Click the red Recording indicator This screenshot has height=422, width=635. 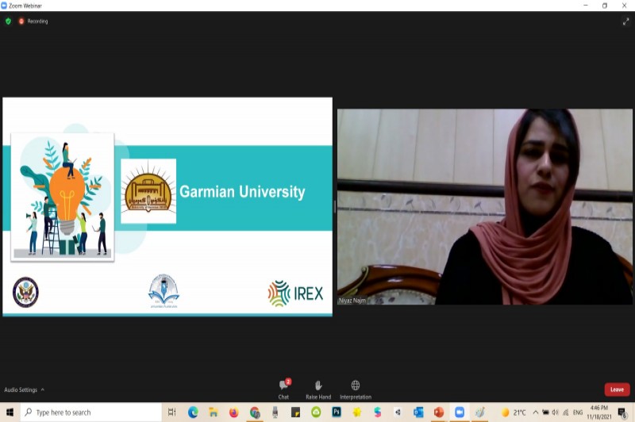point(22,21)
